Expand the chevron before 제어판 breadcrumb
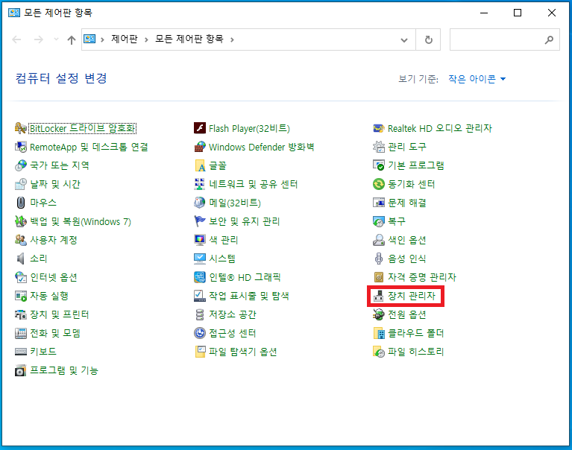The image size is (572, 450). click(102, 39)
